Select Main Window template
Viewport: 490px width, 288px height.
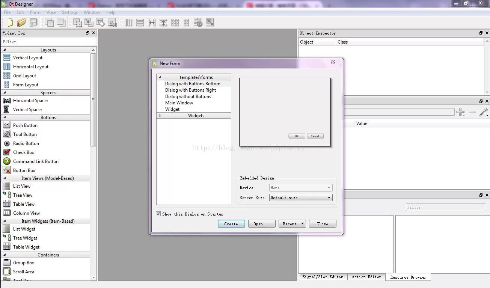(x=179, y=103)
